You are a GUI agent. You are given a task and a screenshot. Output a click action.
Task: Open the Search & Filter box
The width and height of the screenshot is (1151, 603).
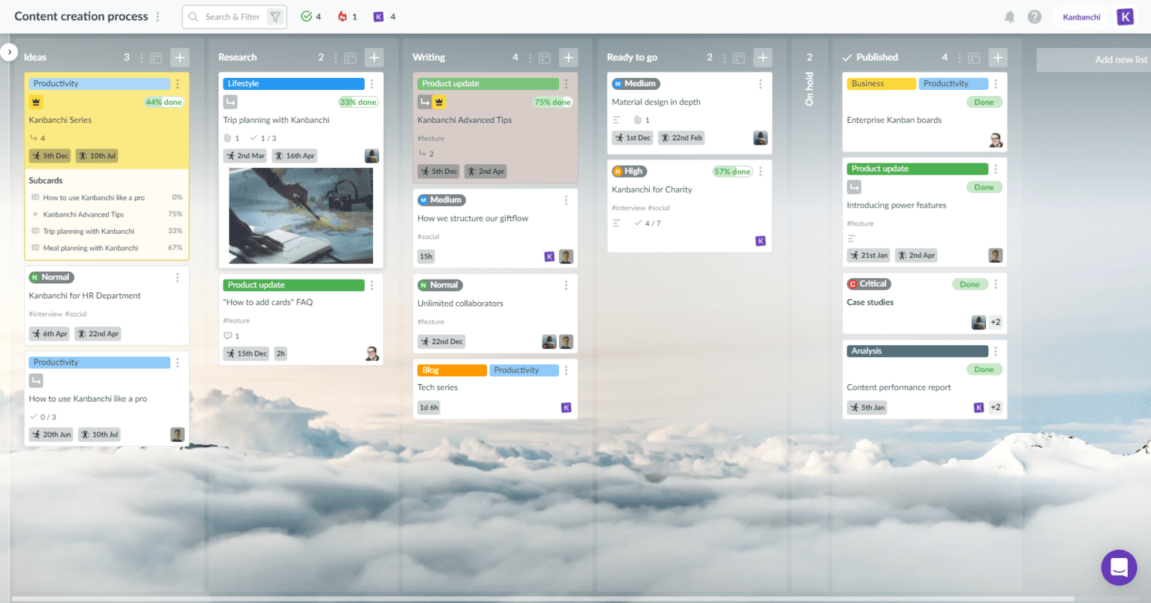pyautogui.click(x=233, y=16)
